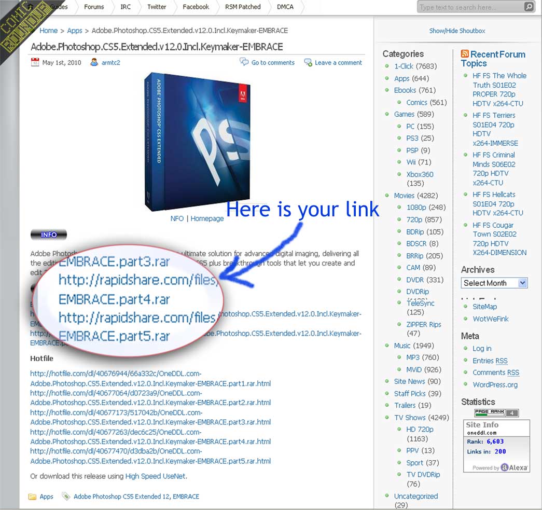The width and height of the screenshot is (542, 510).
Task: Open the Select Month archives dropdown
Action: (x=494, y=283)
